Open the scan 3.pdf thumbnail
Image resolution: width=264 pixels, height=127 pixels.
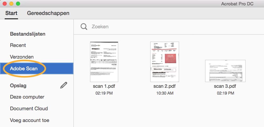click(x=225, y=71)
